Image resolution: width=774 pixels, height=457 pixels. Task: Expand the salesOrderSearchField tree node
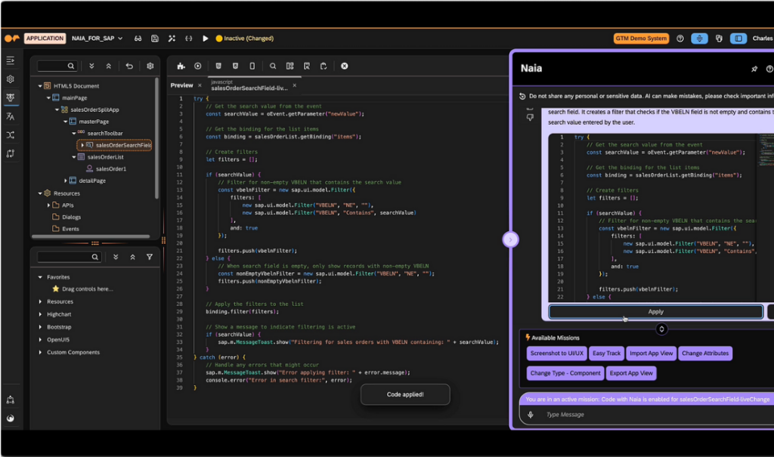[x=81, y=145]
